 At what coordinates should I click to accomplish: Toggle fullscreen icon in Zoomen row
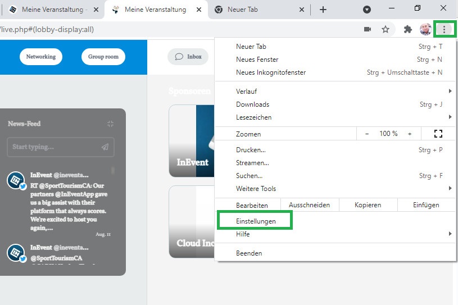[438, 134]
